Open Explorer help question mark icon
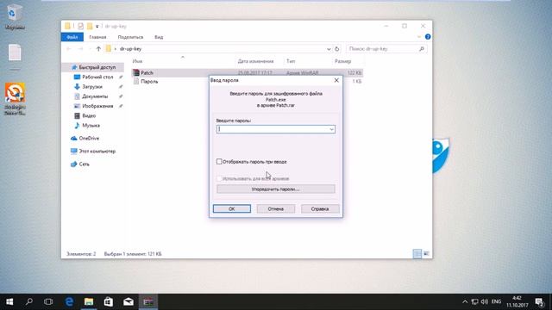The width and height of the screenshot is (552, 310). tap(428, 36)
